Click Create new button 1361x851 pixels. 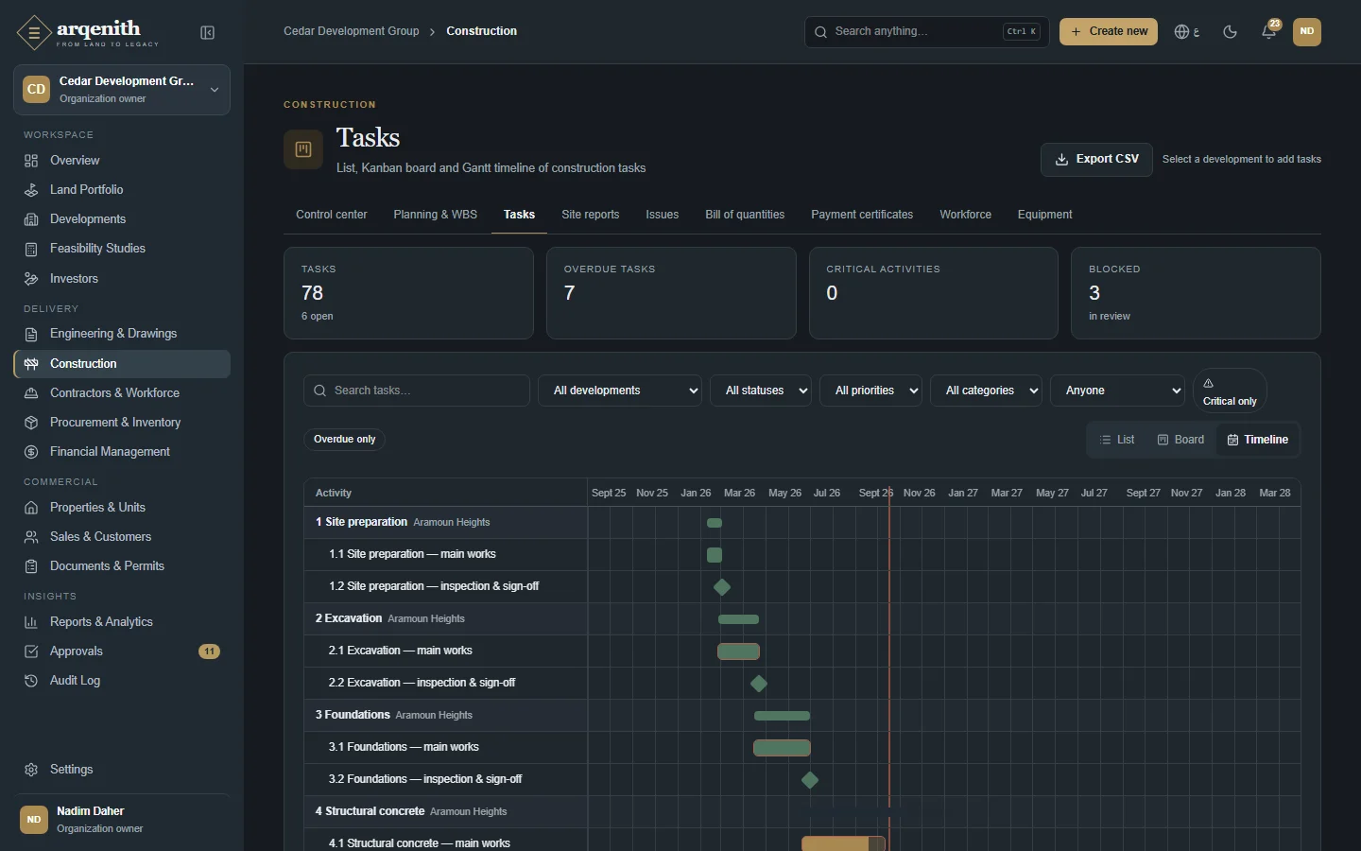pos(1109,31)
